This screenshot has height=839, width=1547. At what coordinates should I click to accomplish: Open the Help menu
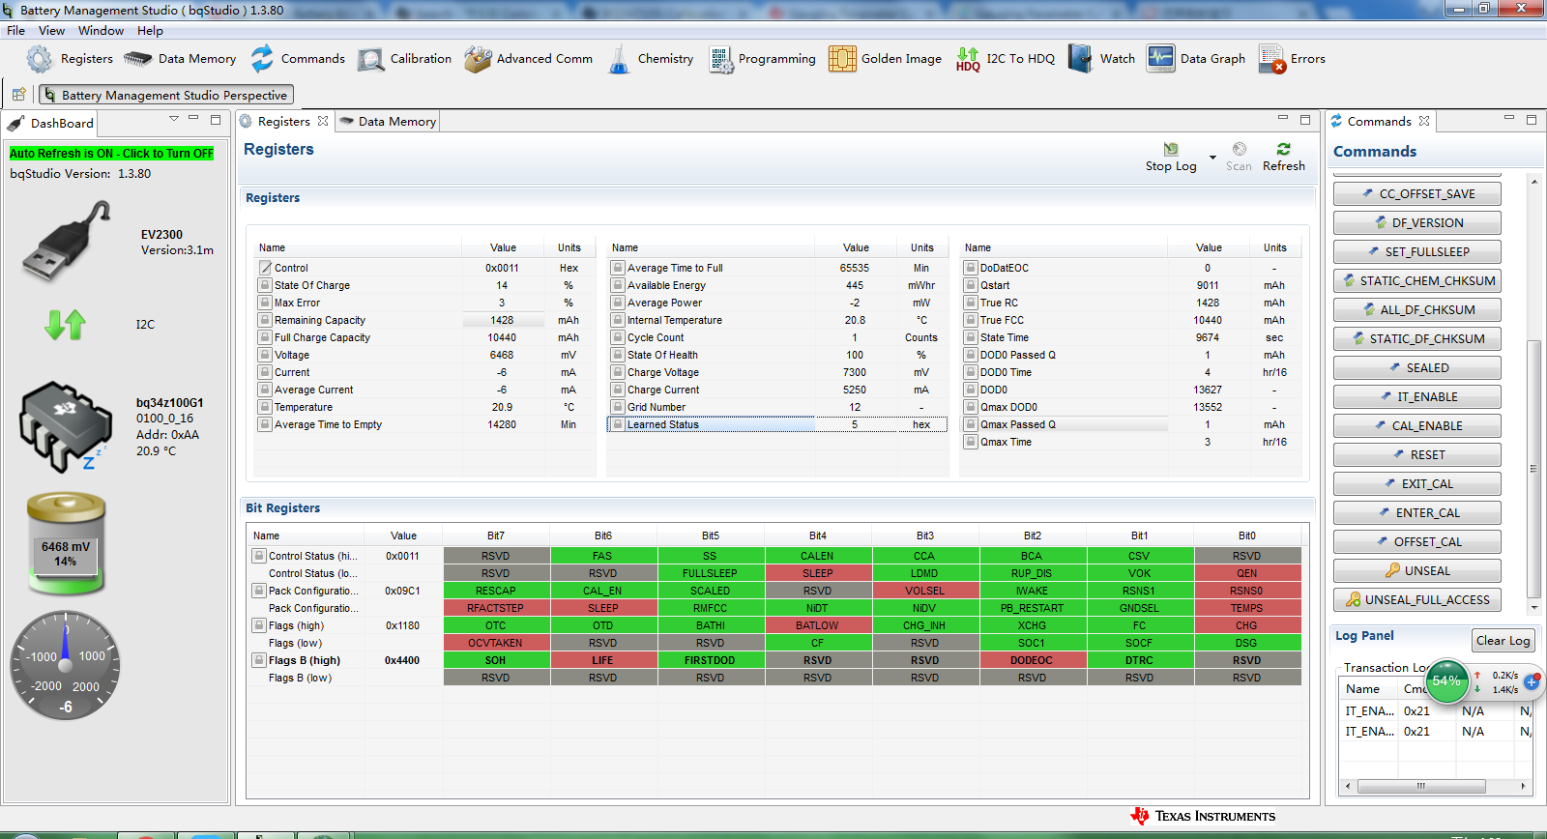tap(150, 31)
